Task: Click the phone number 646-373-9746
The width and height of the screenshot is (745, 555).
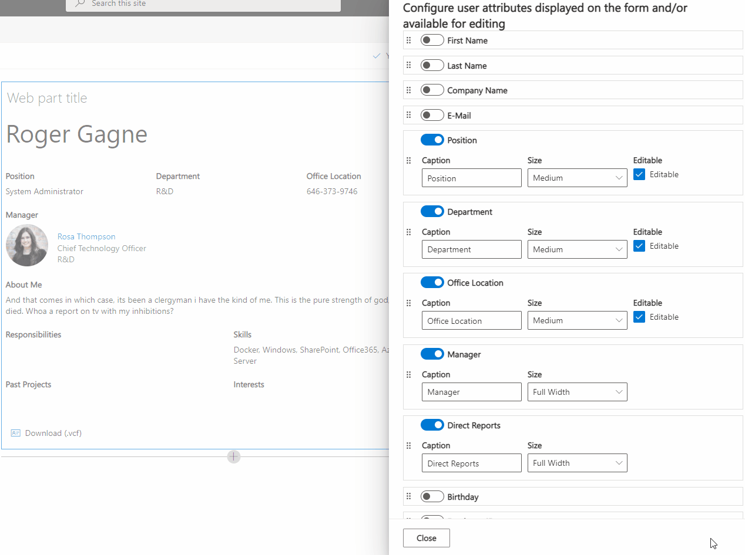Action: click(332, 191)
